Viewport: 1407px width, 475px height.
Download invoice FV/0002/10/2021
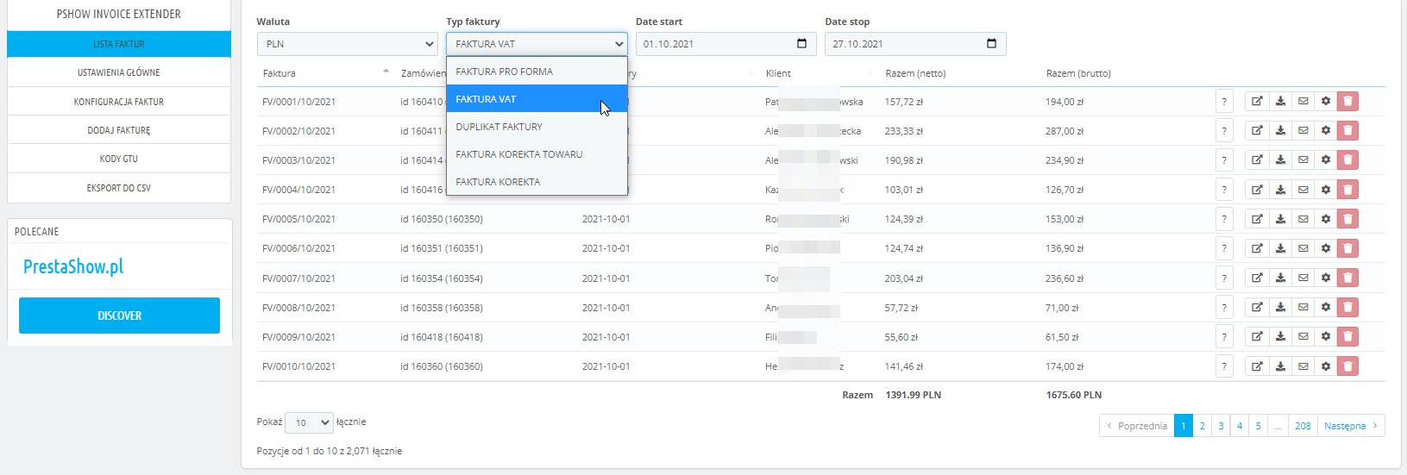1280,131
